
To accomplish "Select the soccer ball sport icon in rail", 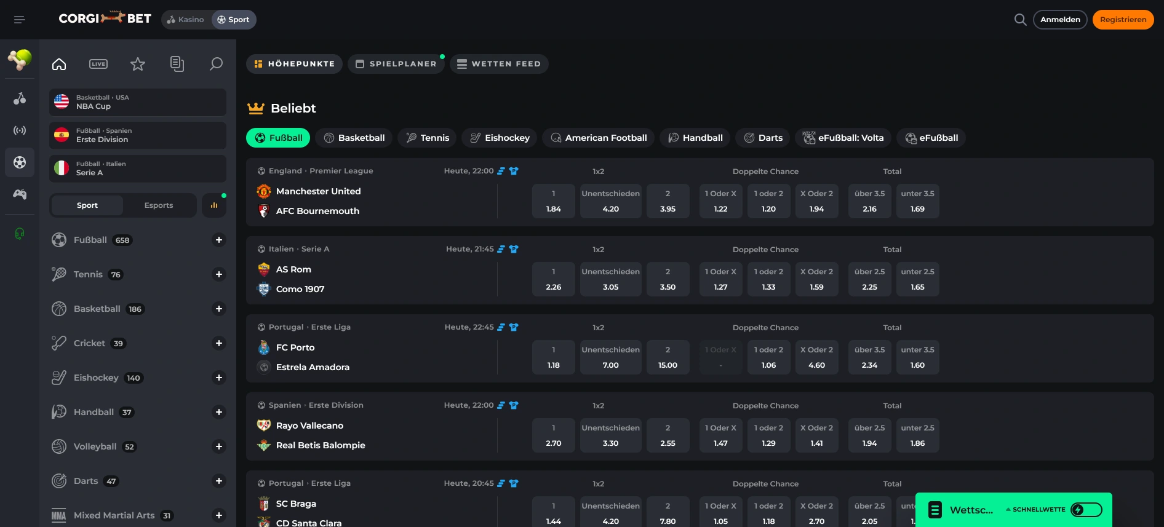I will tap(20, 162).
